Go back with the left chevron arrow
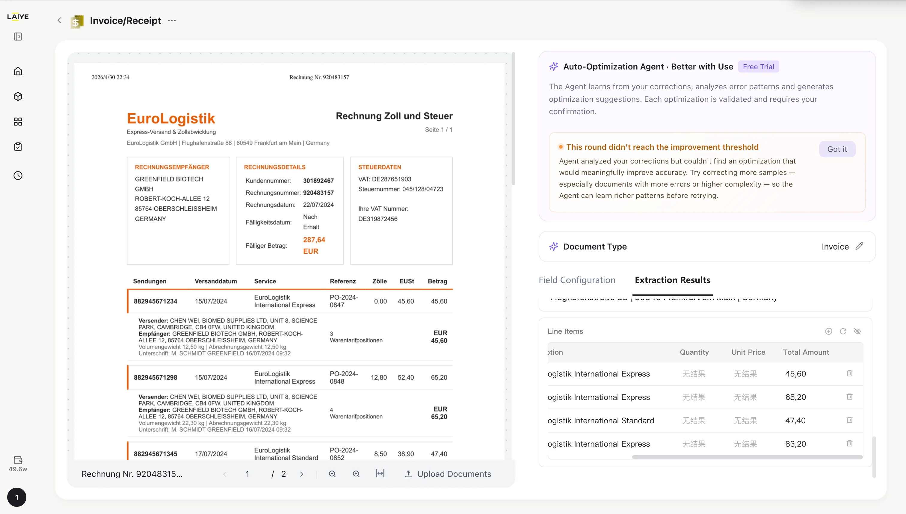This screenshot has width=906, height=514. point(59,20)
